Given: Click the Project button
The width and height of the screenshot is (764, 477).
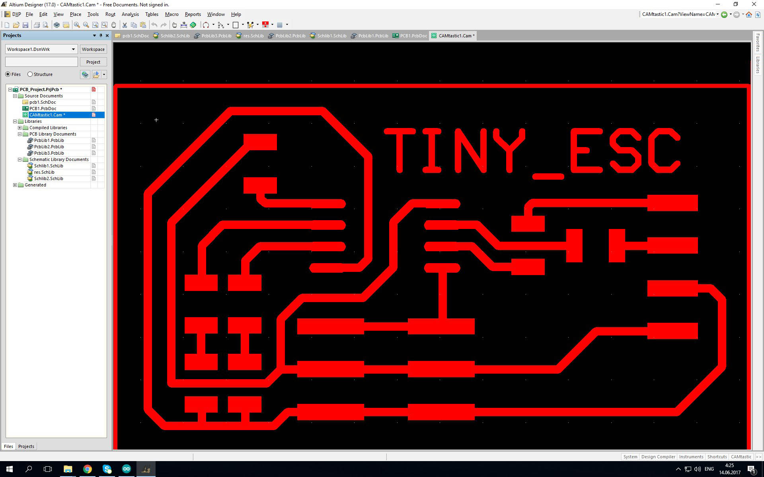Looking at the screenshot, I should (x=93, y=62).
